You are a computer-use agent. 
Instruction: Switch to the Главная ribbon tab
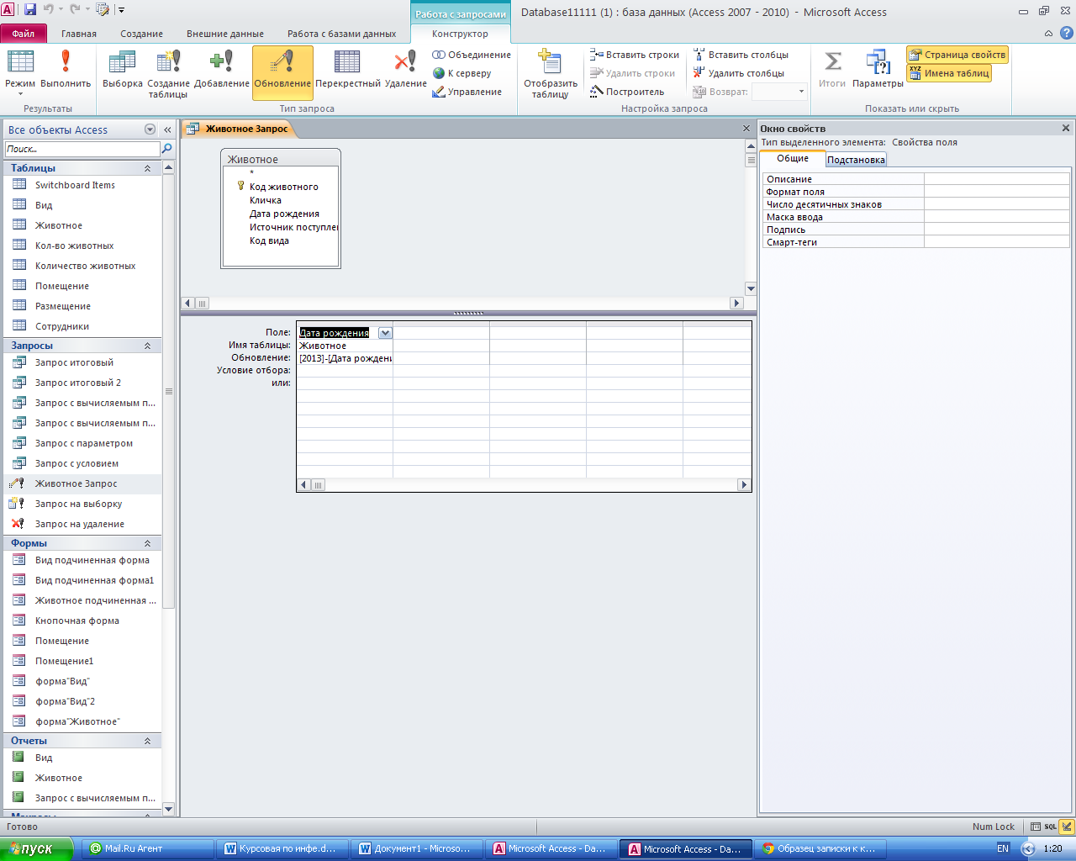coord(79,34)
